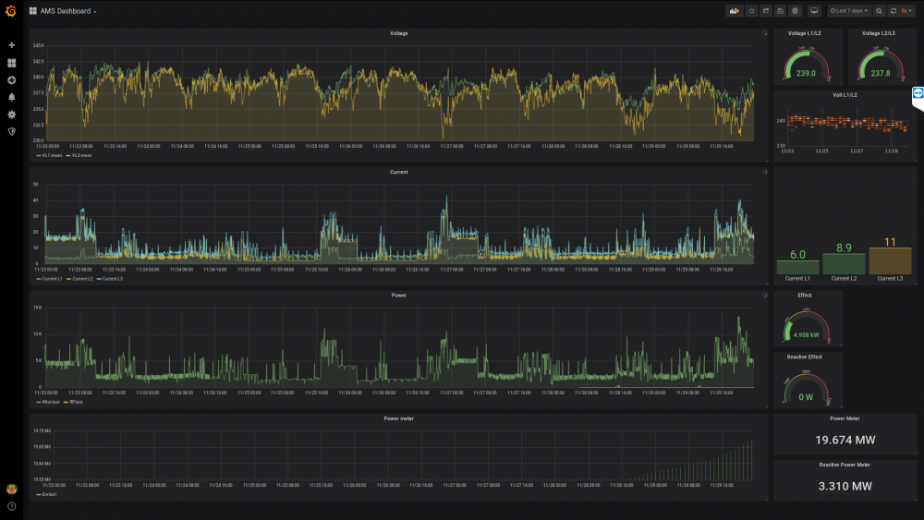The image size is (924, 520).
Task: Click the Grafana logo home icon
Action: pos(11,11)
